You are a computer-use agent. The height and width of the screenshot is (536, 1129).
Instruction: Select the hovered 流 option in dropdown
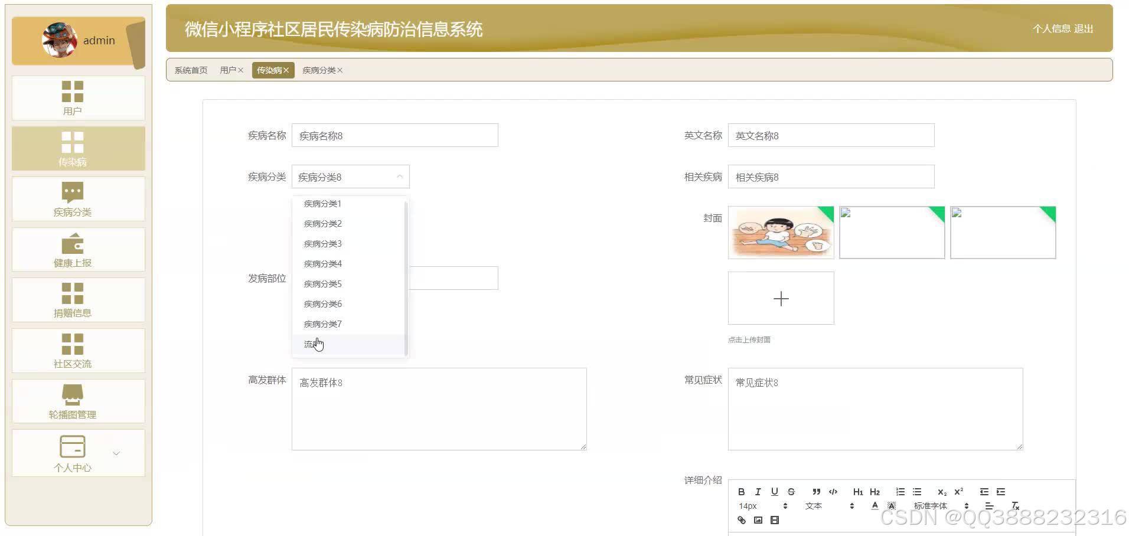click(348, 344)
